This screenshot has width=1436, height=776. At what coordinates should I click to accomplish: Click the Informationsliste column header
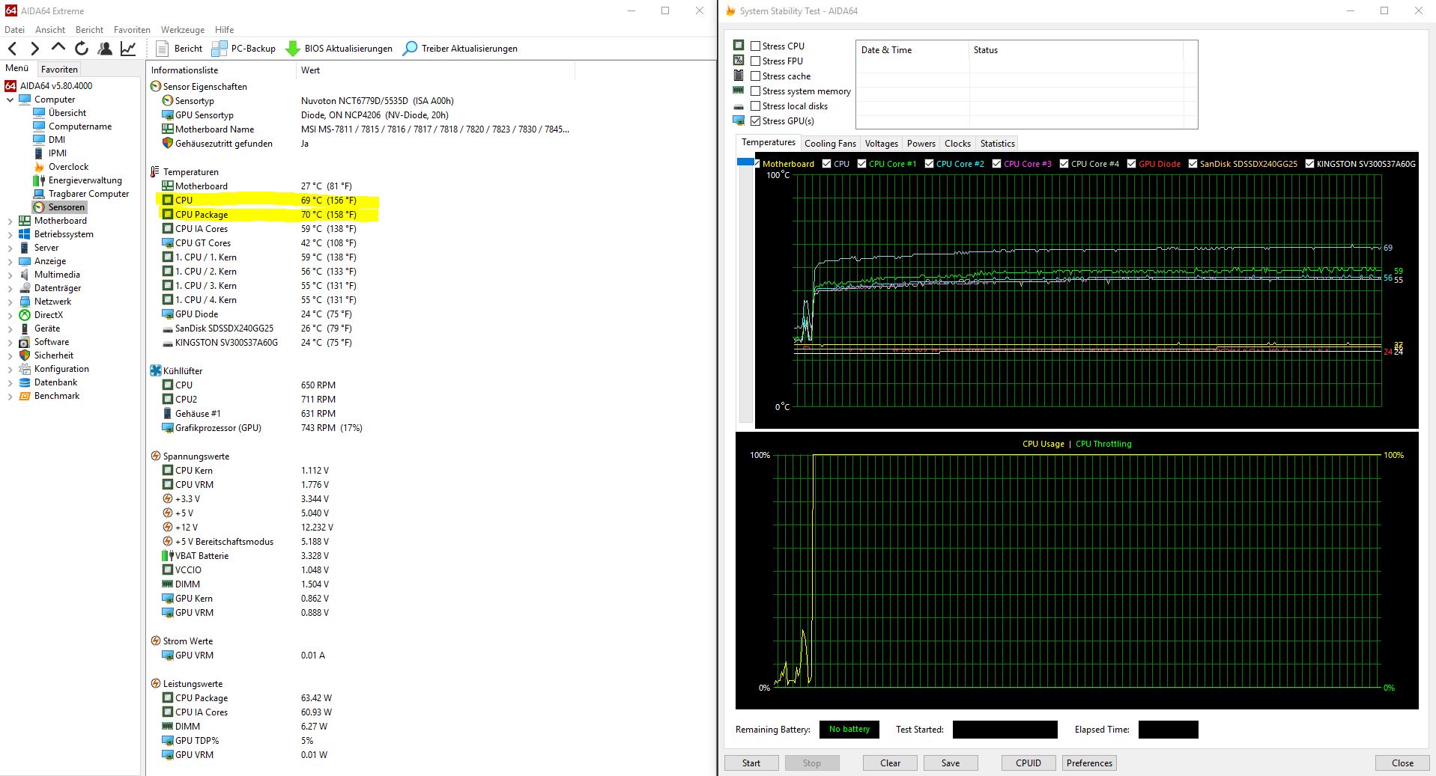tap(221, 70)
